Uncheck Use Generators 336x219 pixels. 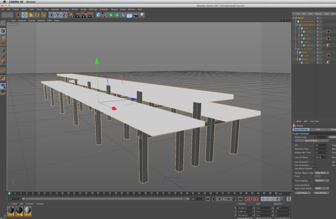coord(315,165)
